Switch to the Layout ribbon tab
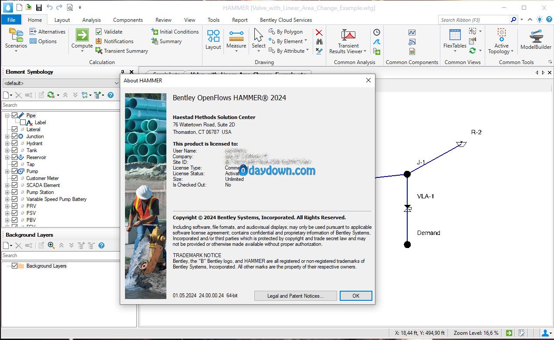 [x=62, y=20]
